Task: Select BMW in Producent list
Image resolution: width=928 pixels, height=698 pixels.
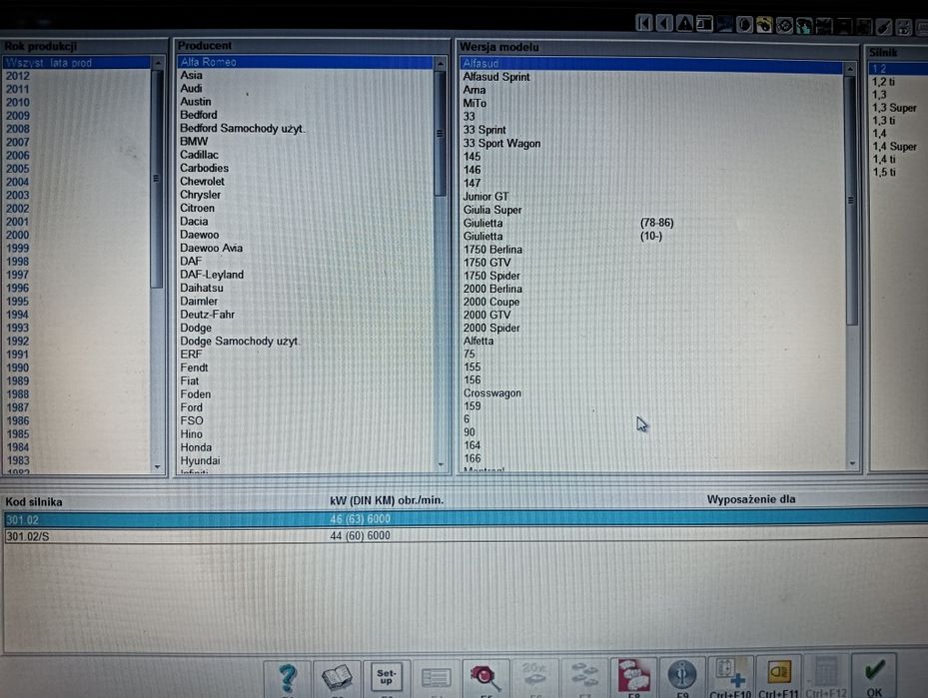Action: (194, 142)
